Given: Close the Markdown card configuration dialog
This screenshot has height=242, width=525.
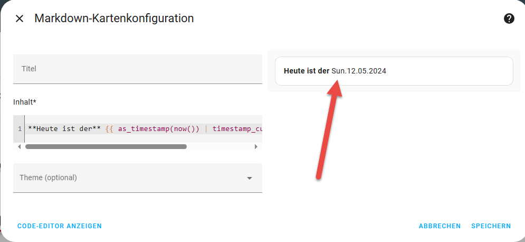Looking at the screenshot, I should tap(20, 18).
